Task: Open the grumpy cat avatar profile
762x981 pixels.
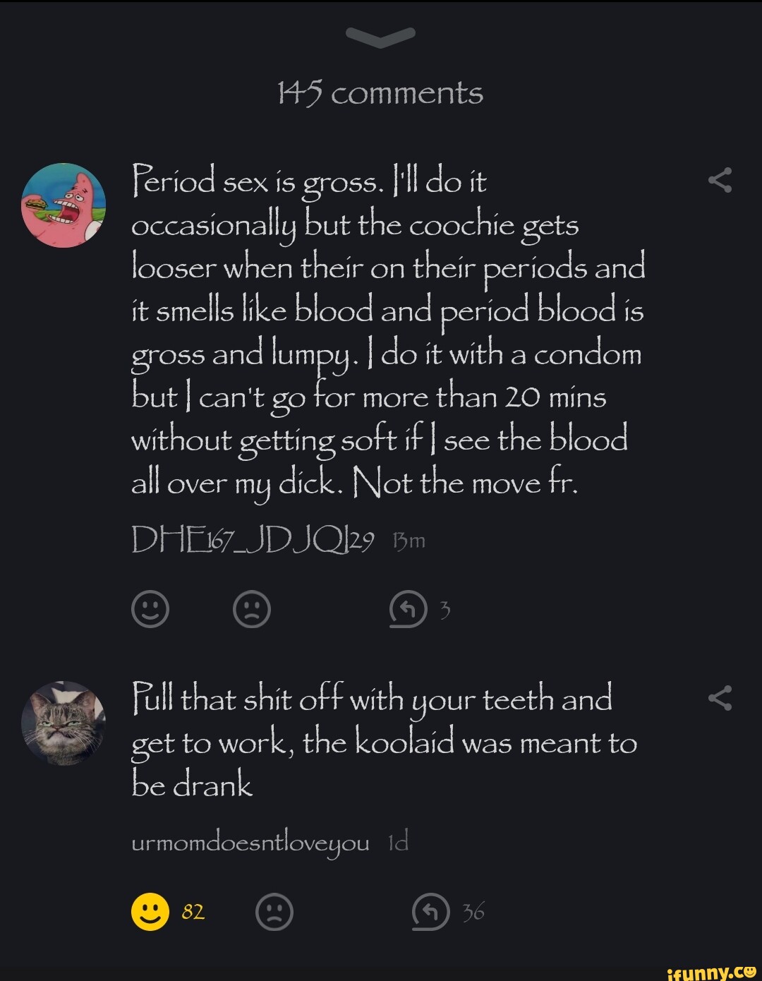Action: [x=64, y=723]
